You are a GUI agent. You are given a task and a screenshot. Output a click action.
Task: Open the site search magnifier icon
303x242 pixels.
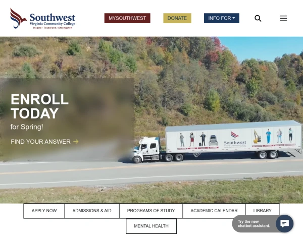(258, 18)
